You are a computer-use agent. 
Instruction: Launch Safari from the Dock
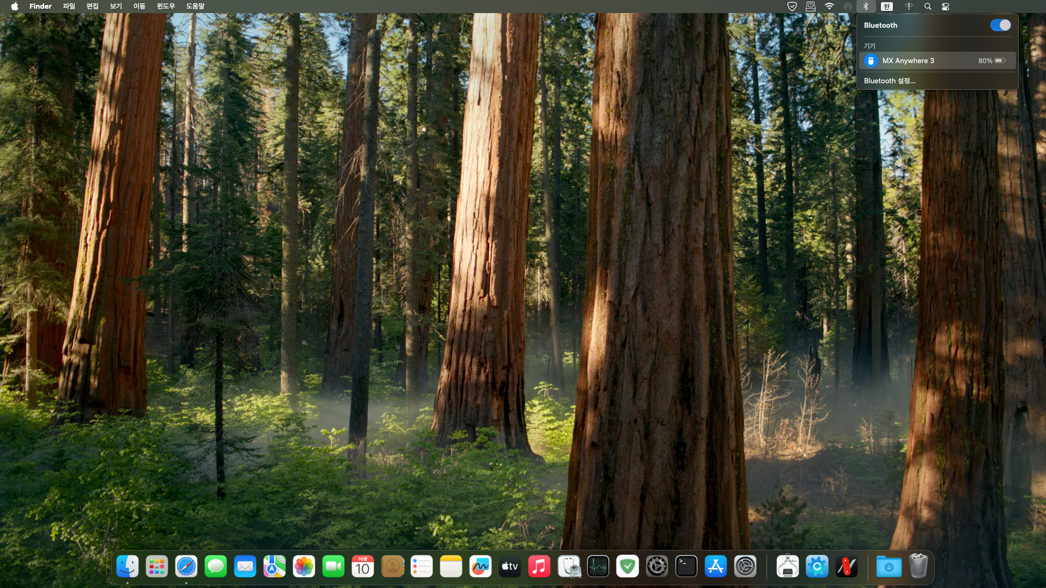[186, 567]
